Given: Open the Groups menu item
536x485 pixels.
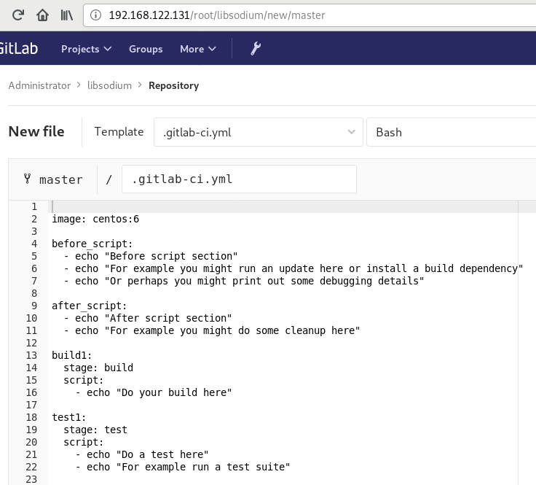Looking at the screenshot, I should tap(146, 49).
